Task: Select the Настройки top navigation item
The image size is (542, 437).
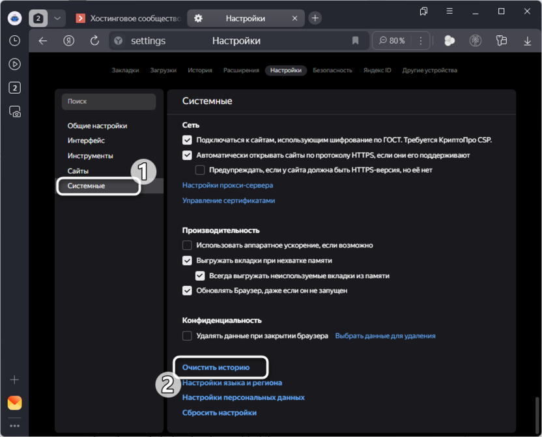Action: tap(286, 70)
